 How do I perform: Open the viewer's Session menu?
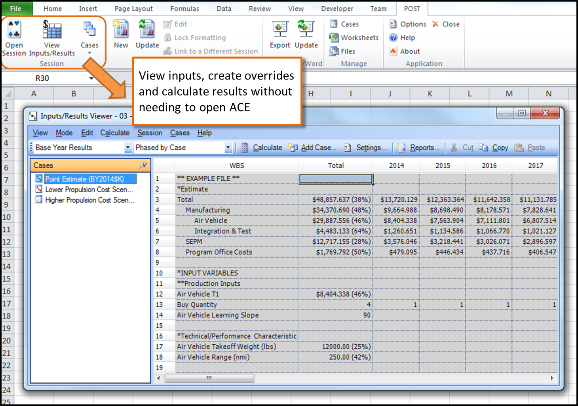150,133
